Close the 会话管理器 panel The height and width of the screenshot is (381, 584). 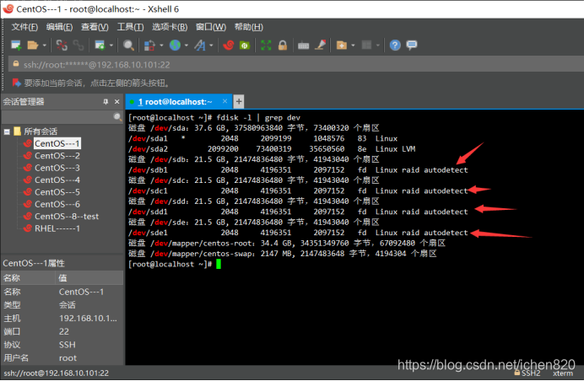pos(117,102)
